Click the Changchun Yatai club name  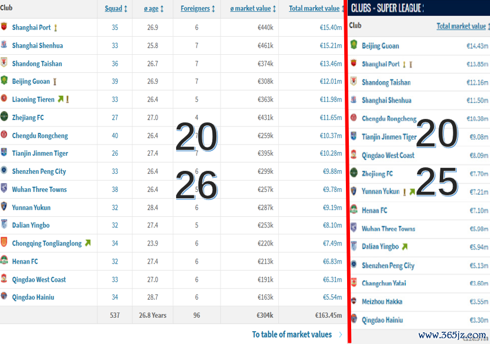384,283
